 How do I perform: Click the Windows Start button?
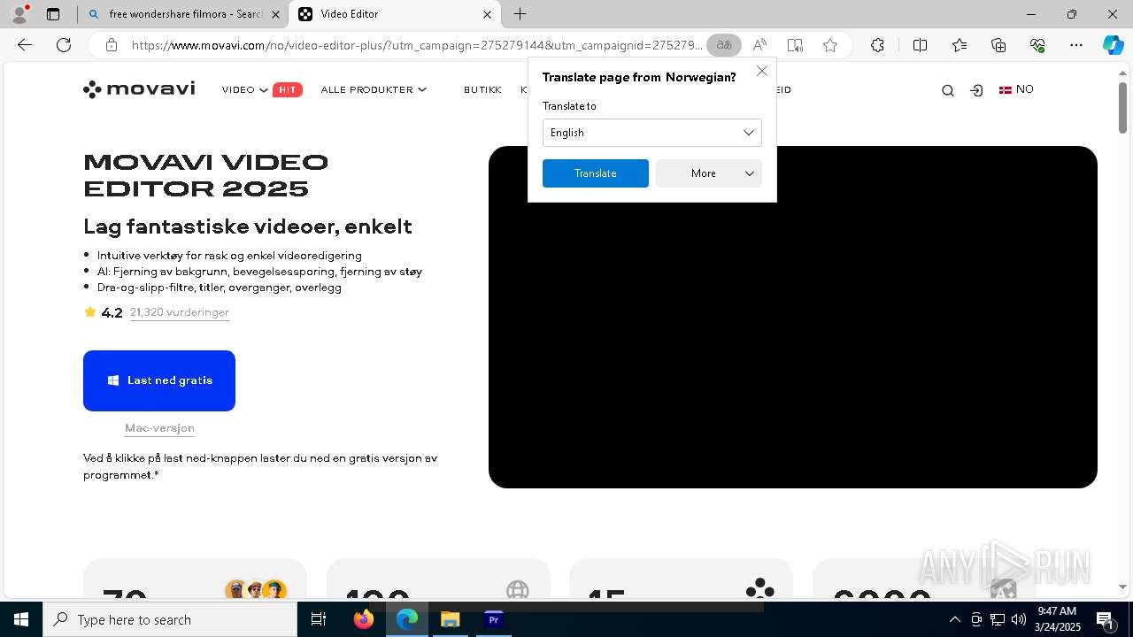[21, 619]
